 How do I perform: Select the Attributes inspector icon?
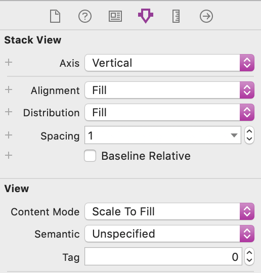pyautogui.click(x=146, y=16)
